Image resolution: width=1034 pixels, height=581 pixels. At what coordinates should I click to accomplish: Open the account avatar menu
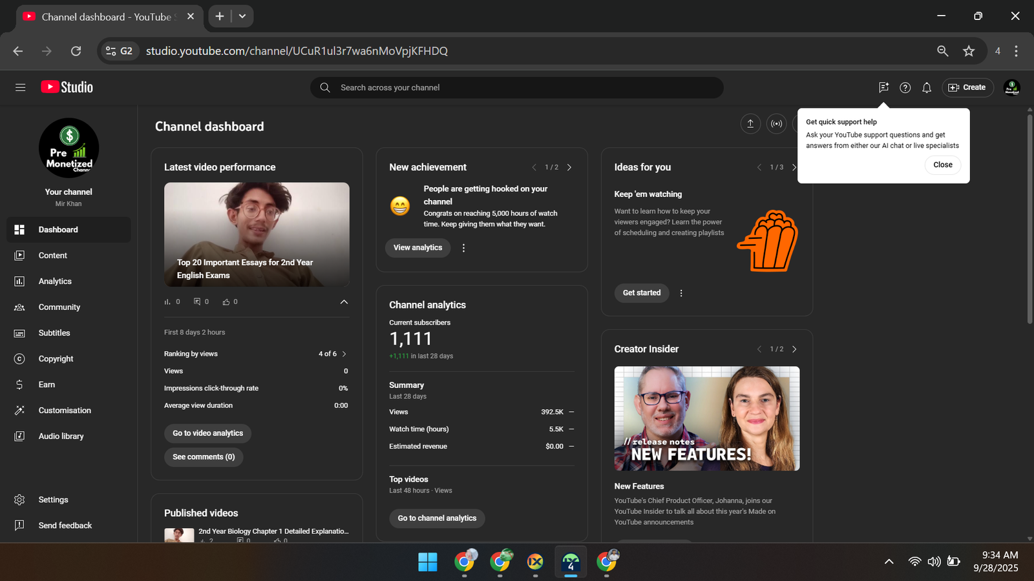[1011, 88]
